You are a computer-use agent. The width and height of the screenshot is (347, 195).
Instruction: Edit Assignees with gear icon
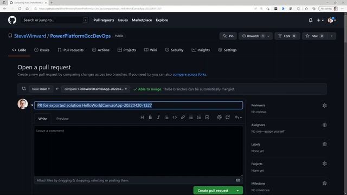324,125
